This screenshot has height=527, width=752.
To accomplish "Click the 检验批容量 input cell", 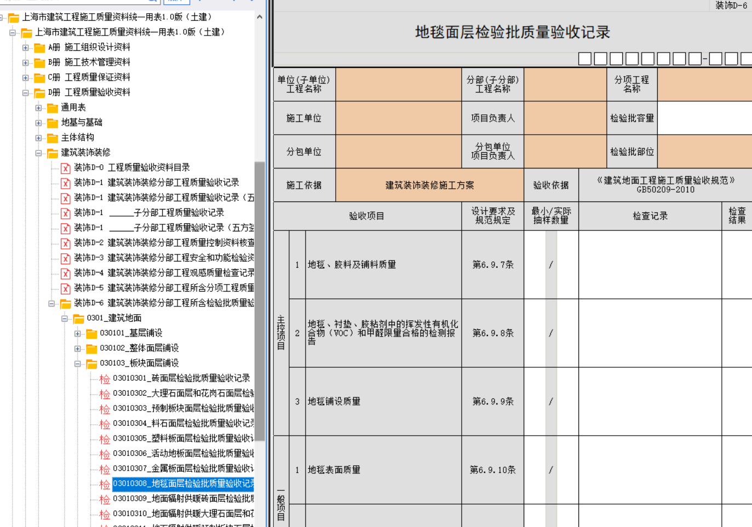I will (705, 118).
